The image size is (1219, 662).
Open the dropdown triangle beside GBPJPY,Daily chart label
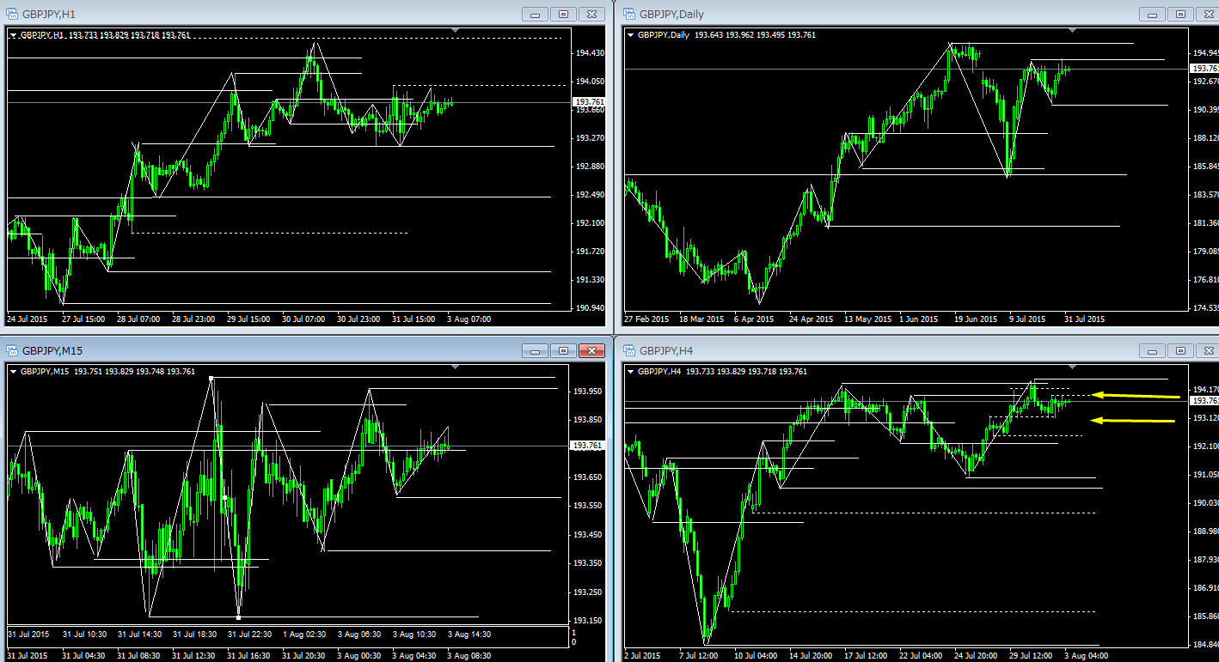pos(631,35)
